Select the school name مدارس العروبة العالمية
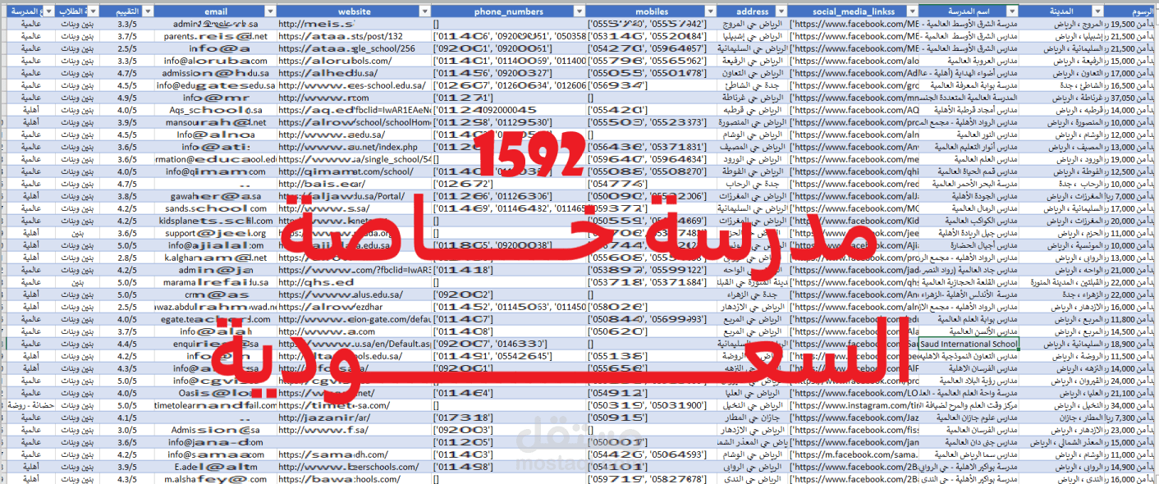This screenshot has height=484, width=1159. click(969, 61)
